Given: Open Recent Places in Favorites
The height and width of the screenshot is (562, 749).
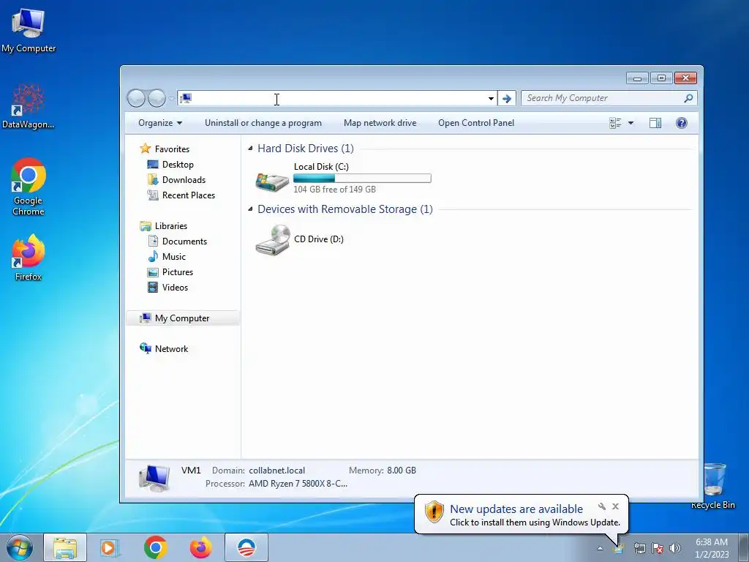Looking at the screenshot, I should (x=188, y=195).
